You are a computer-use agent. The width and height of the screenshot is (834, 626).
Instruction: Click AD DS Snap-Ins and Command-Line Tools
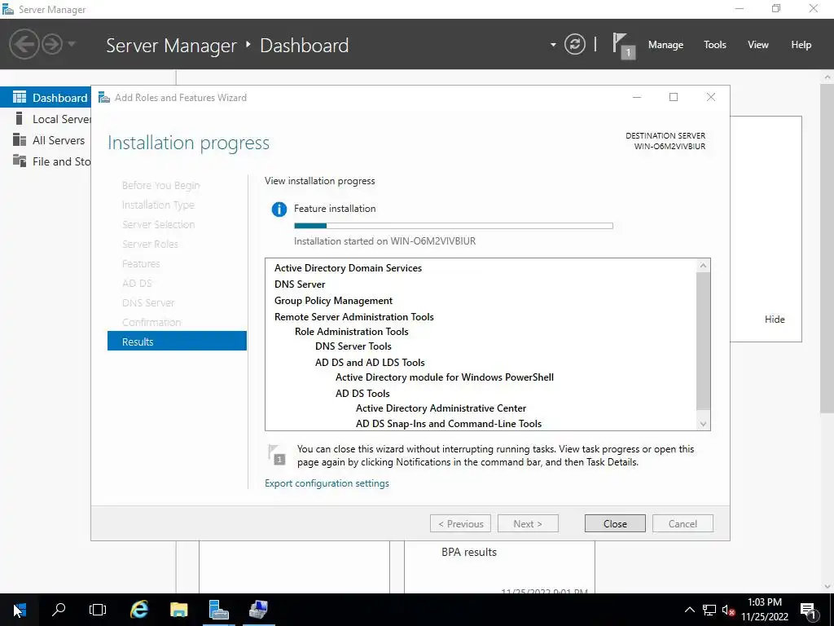point(449,424)
